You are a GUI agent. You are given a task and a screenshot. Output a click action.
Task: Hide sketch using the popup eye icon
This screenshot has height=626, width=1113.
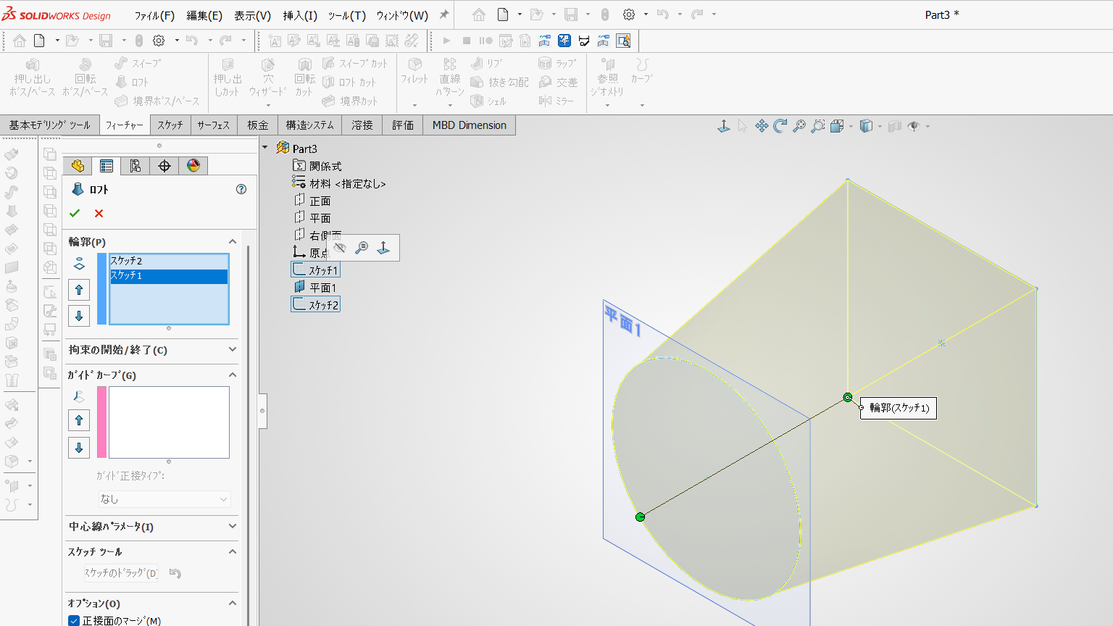[339, 248]
